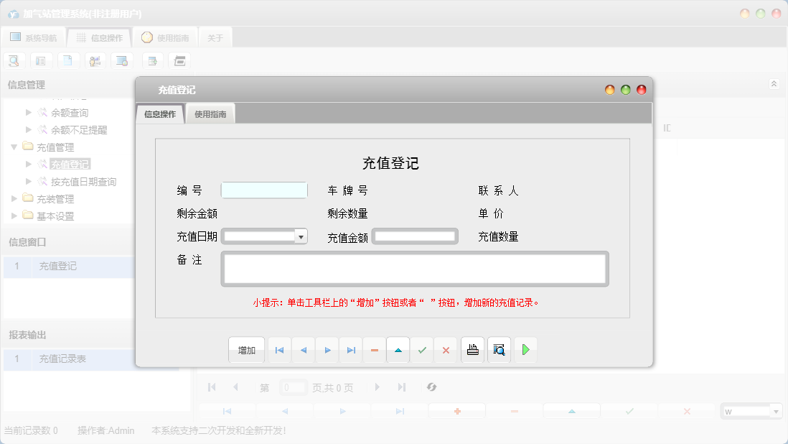Image resolution: width=788 pixels, height=444 pixels.
Task: Switch to the 使用指南 tab in the dialog
Action: (210, 113)
